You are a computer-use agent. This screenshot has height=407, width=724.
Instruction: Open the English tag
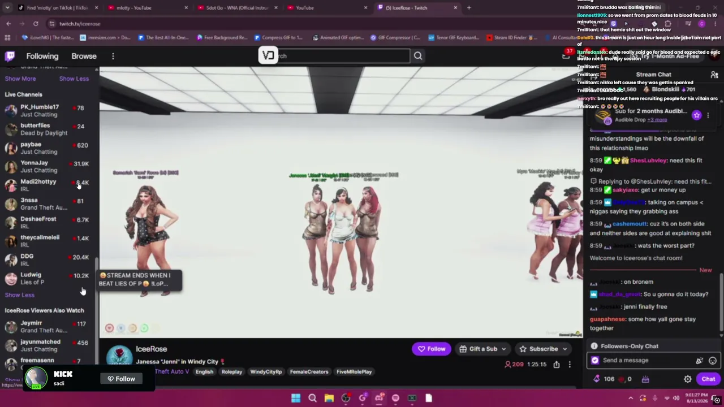(204, 372)
